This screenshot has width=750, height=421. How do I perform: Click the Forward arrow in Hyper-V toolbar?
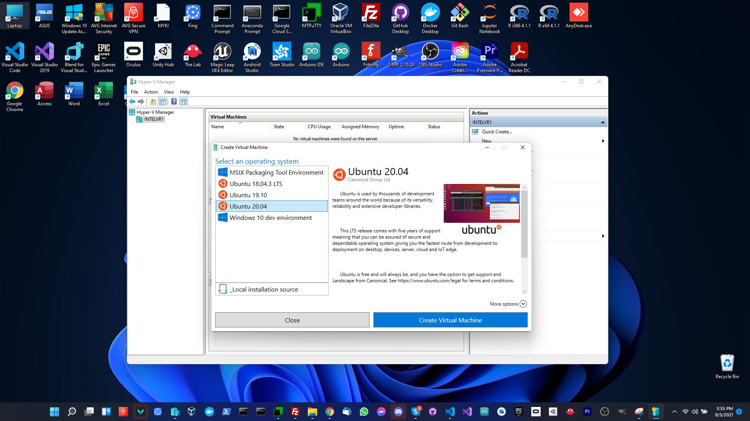tap(141, 102)
